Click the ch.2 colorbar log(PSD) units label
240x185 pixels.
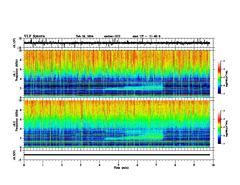227,128
